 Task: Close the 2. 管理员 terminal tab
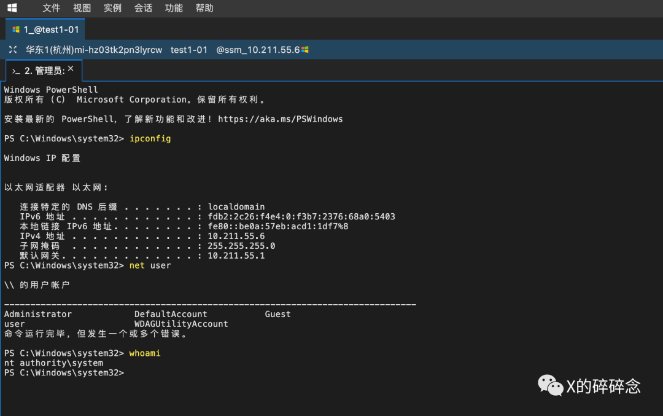pos(71,69)
